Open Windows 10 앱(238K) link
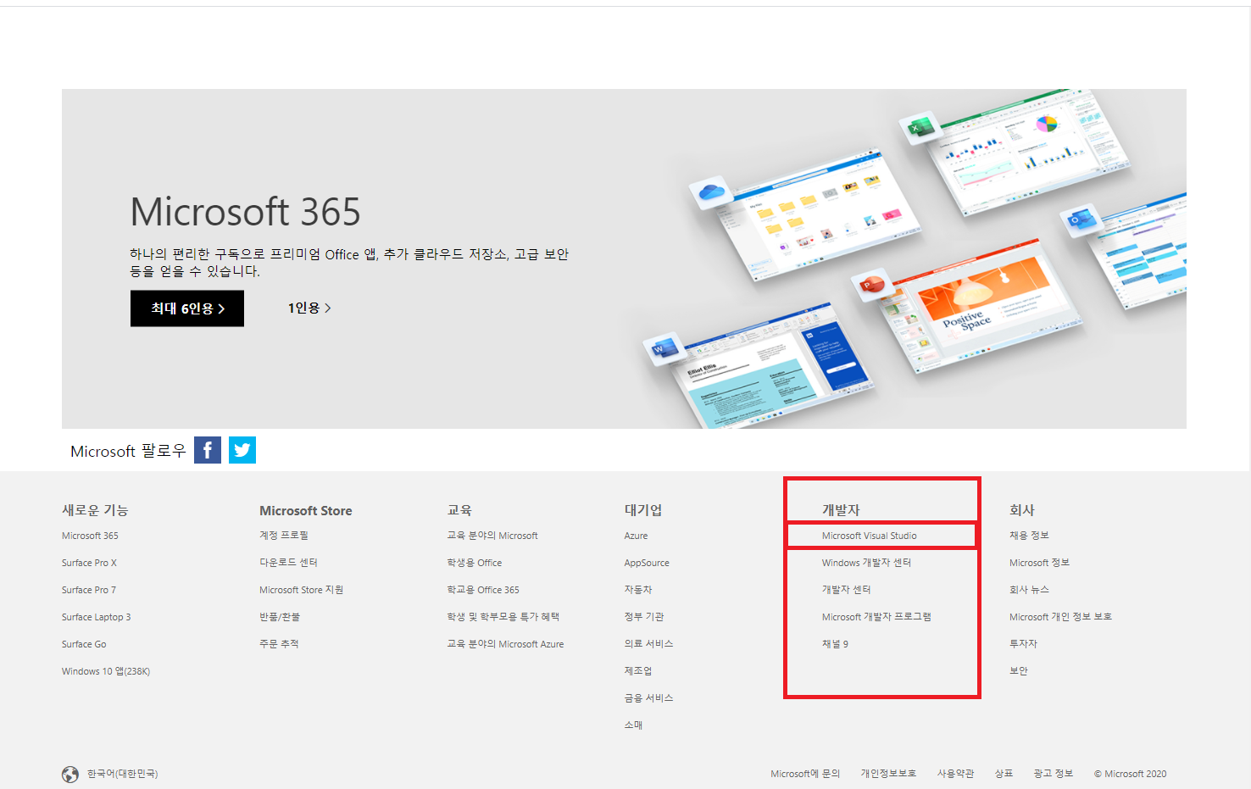The width and height of the screenshot is (1251, 789). click(106, 671)
